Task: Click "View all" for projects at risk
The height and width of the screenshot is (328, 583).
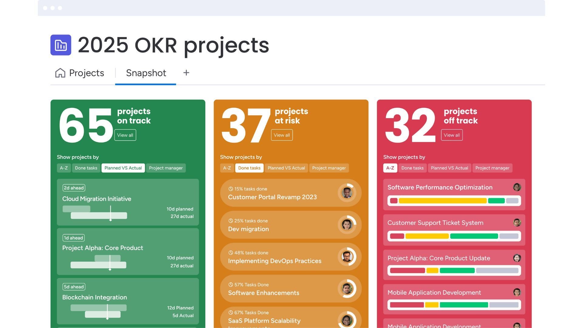Action: pos(281,135)
